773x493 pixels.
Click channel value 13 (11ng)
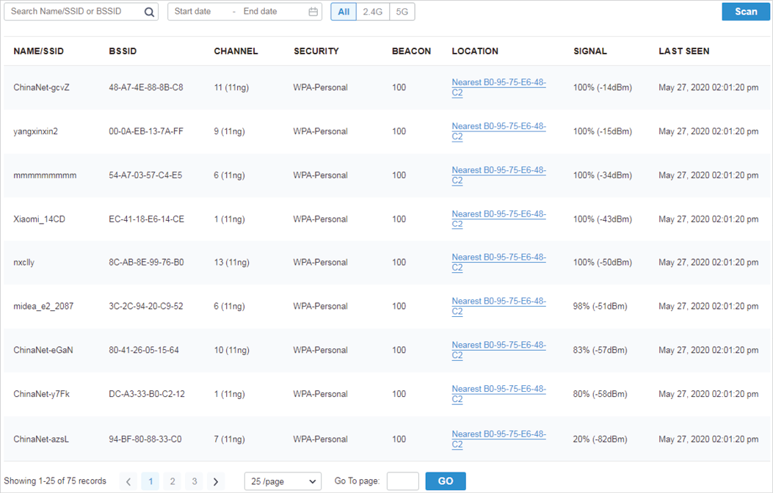pos(232,263)
